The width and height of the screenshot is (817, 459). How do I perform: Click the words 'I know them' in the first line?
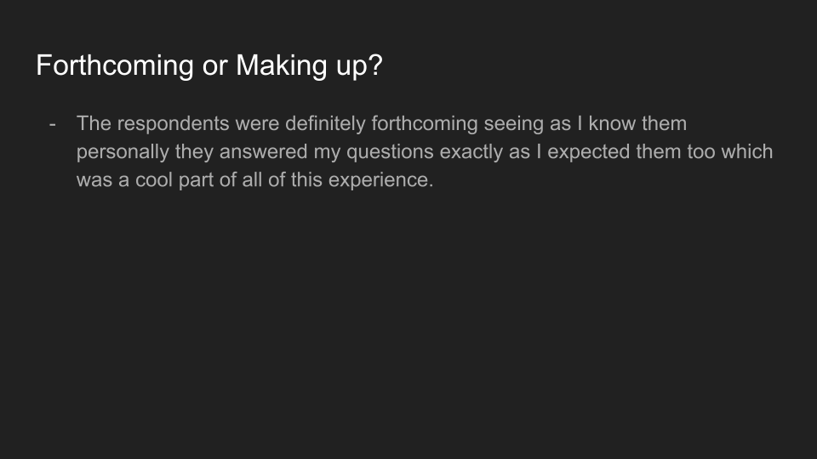point(631,124)
